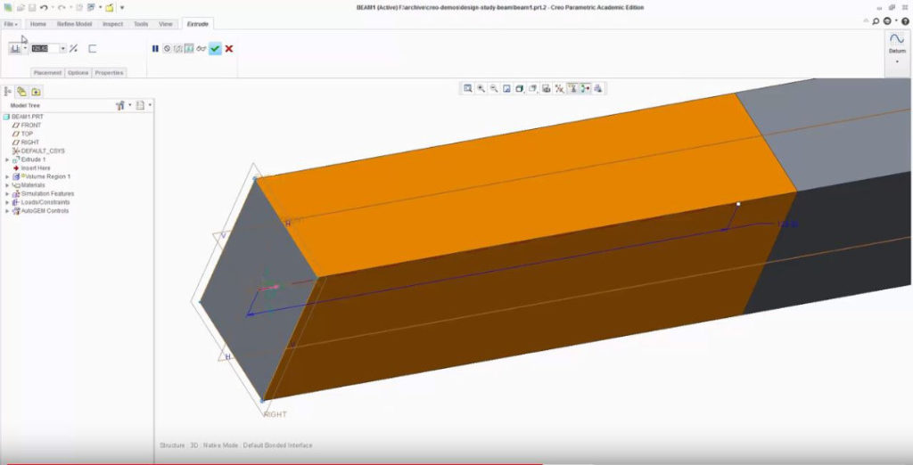Click the Redo arrow icon

point(62,7)
